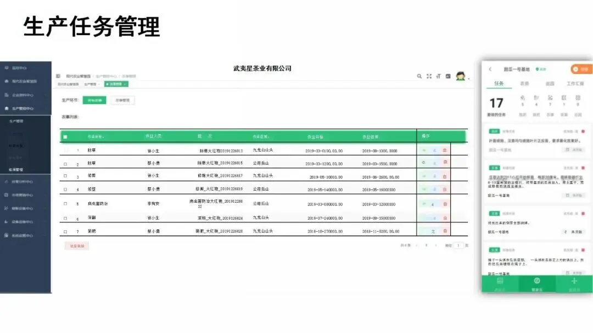The image size is (593, 333).
Task: Click the green active button beside 生产环节
Action: coord(94,100)
